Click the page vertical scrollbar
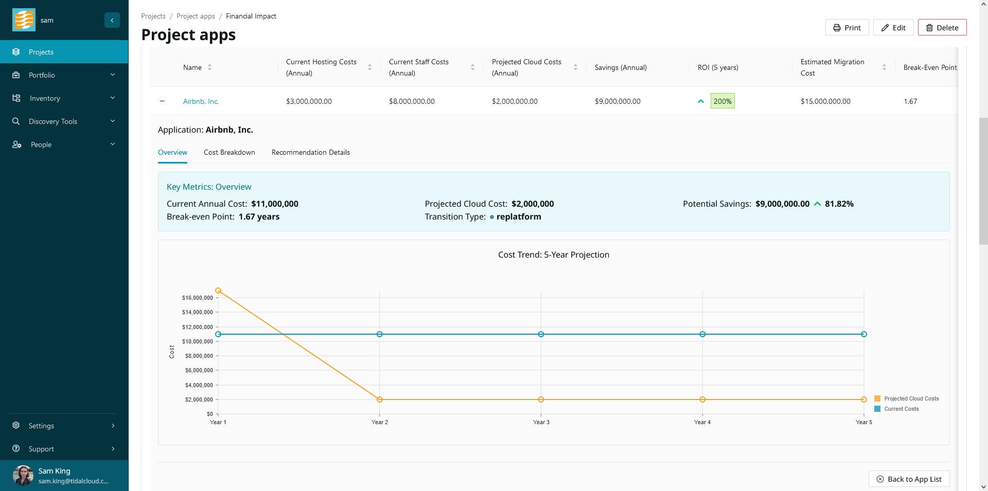 pos(983,180)
